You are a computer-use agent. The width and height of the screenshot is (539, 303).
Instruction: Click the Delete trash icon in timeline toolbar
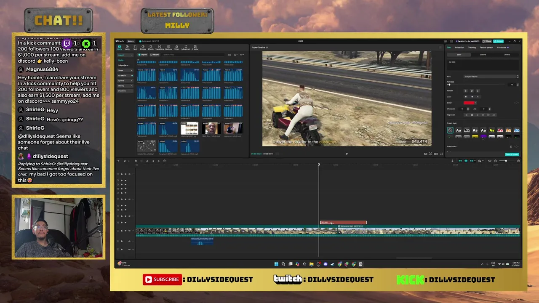[x=165, y=161]
